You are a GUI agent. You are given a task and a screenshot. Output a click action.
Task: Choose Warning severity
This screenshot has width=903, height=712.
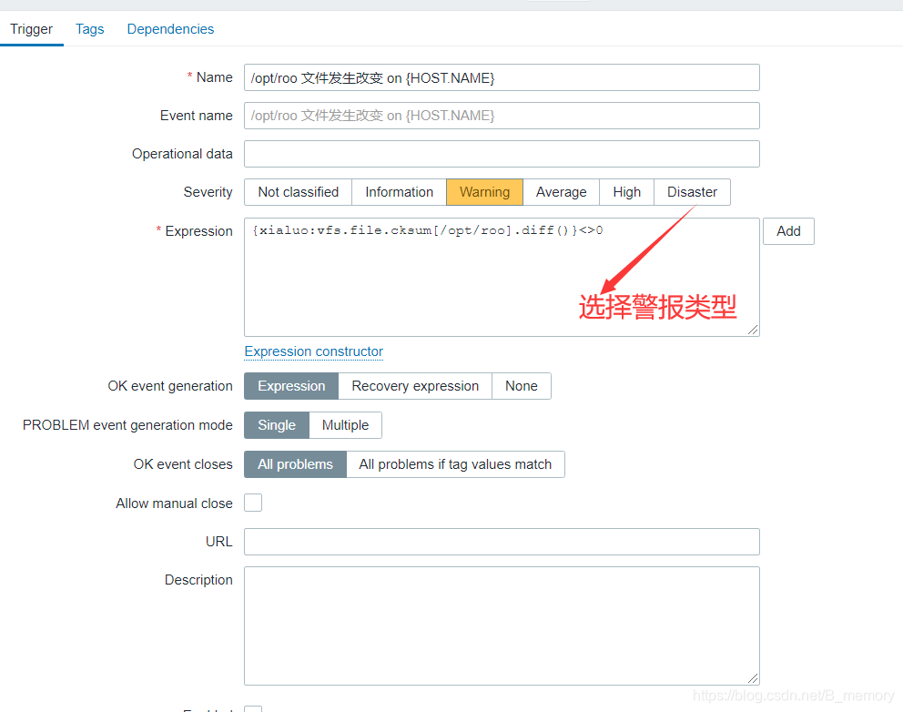point(484,192)
